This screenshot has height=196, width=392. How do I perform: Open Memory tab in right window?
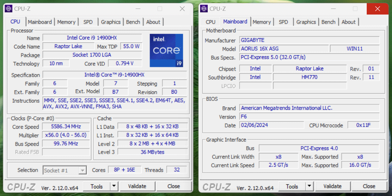coord(262,22)
